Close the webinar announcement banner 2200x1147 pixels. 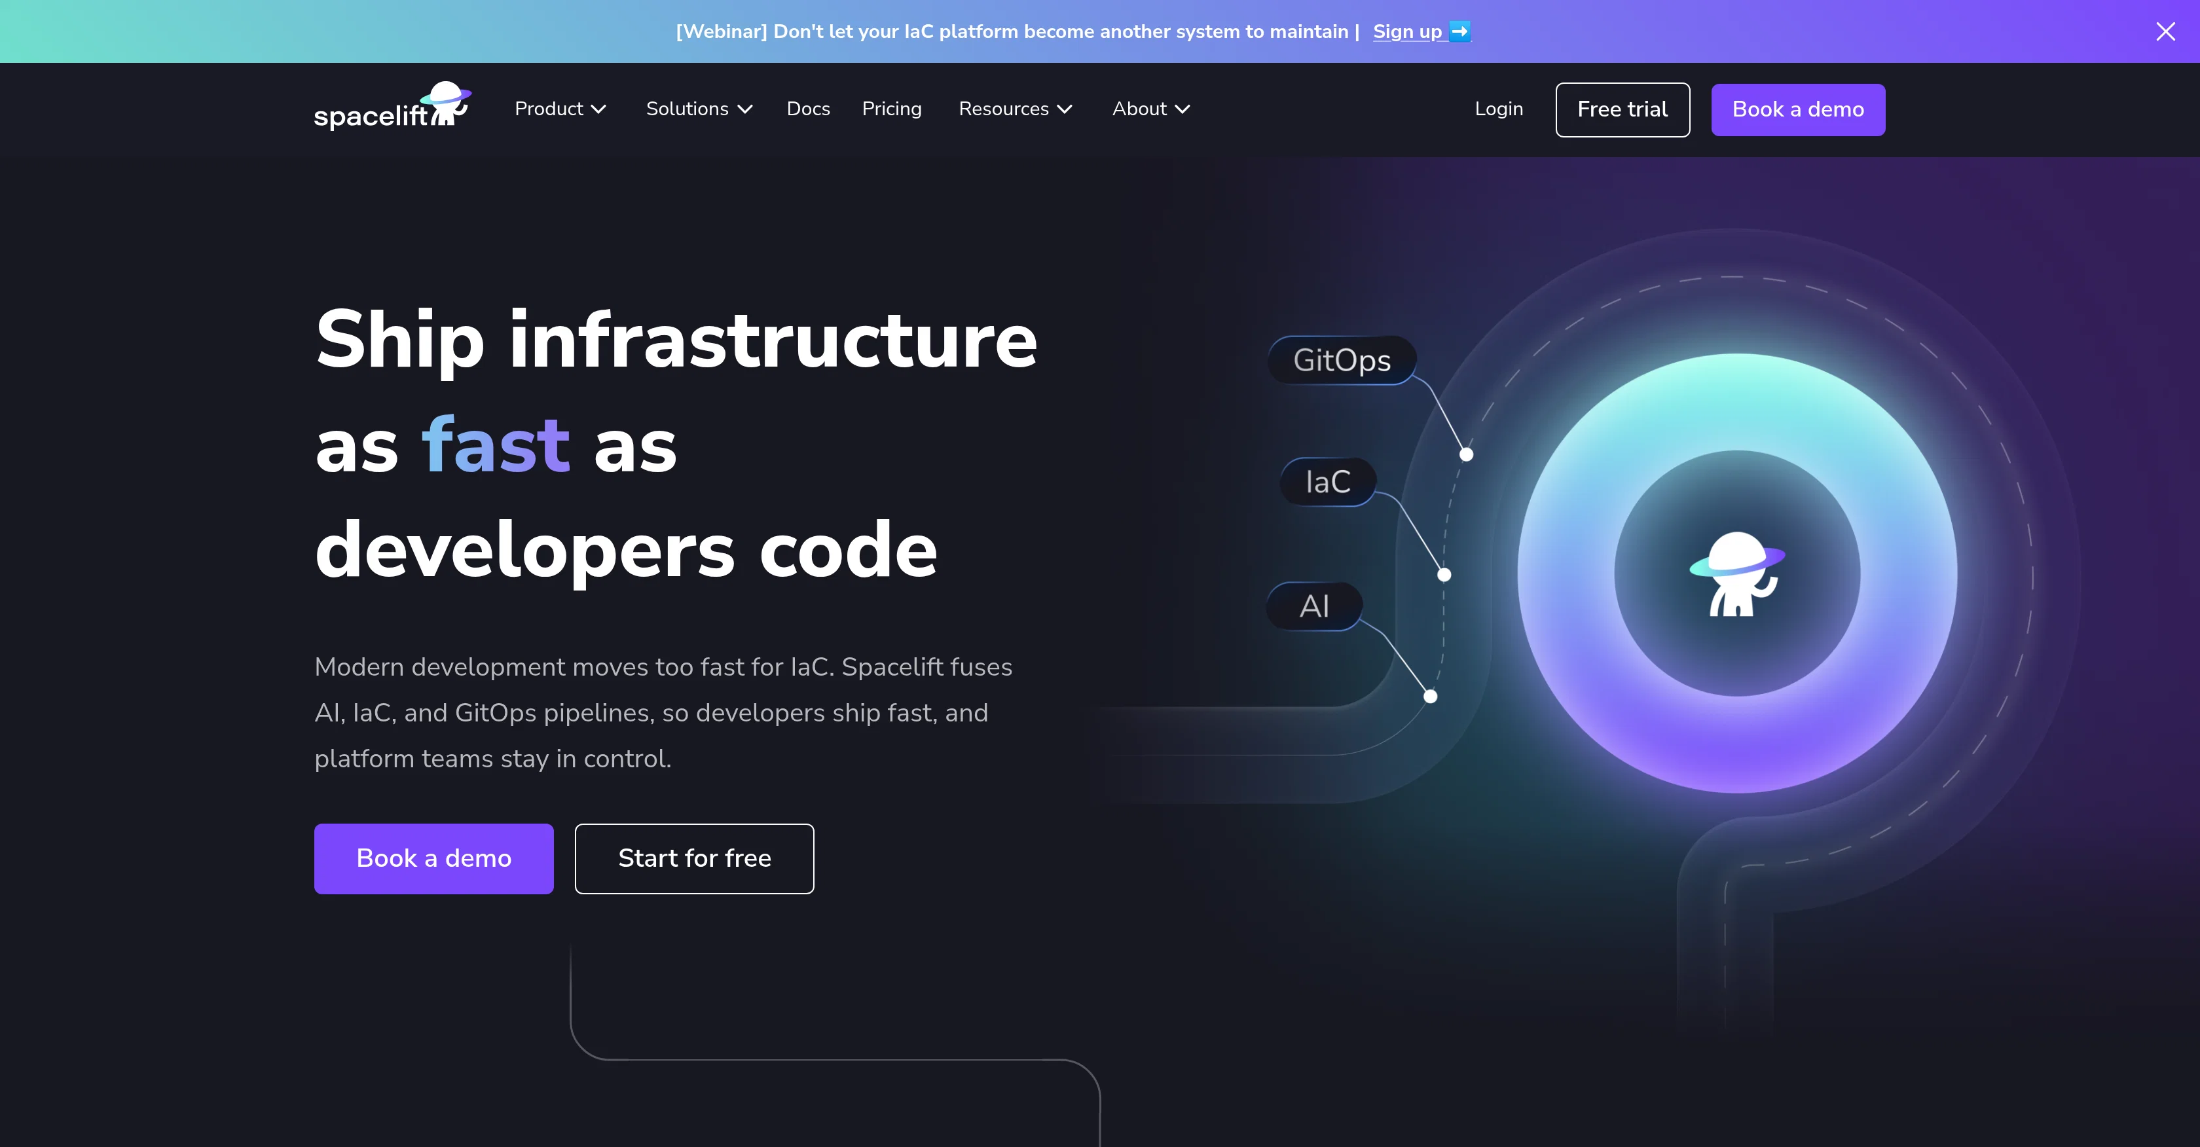[x=2165, y=31]
